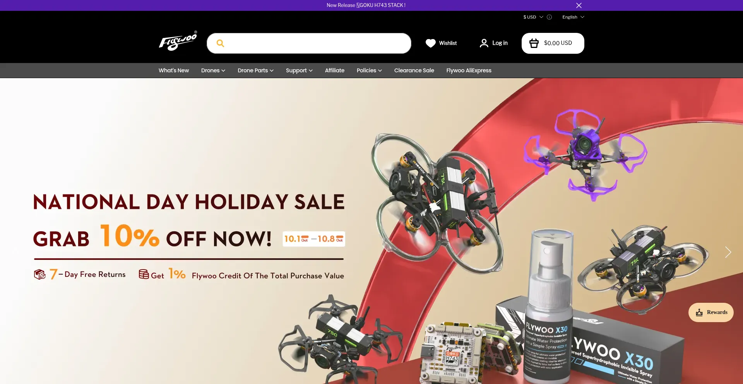This screenshot has height=384, width=743.
Task: Click the Flywoo logo
Action: [x=178, y=41]
